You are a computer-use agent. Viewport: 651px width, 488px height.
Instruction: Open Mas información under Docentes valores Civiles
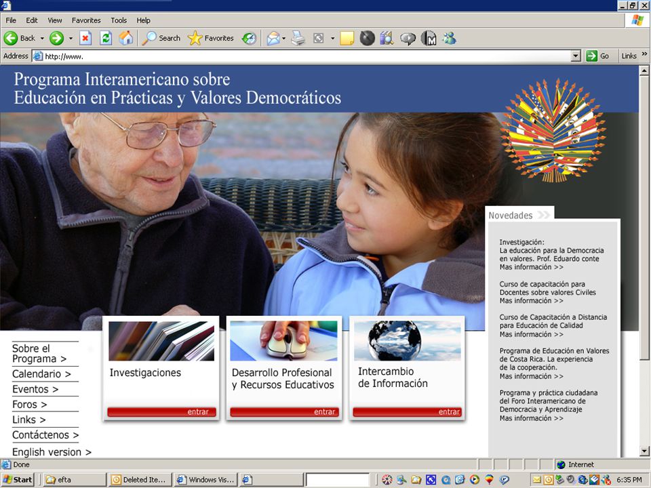point(532,301)
